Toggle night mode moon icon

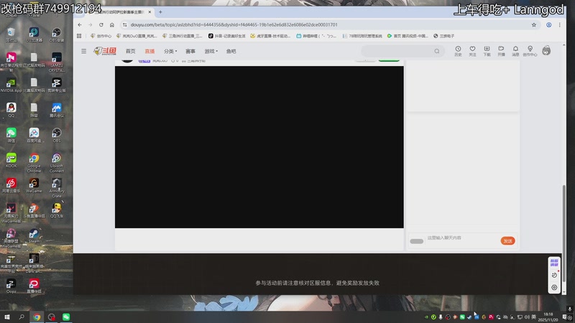pyautogui.click(x=554, y=275)
